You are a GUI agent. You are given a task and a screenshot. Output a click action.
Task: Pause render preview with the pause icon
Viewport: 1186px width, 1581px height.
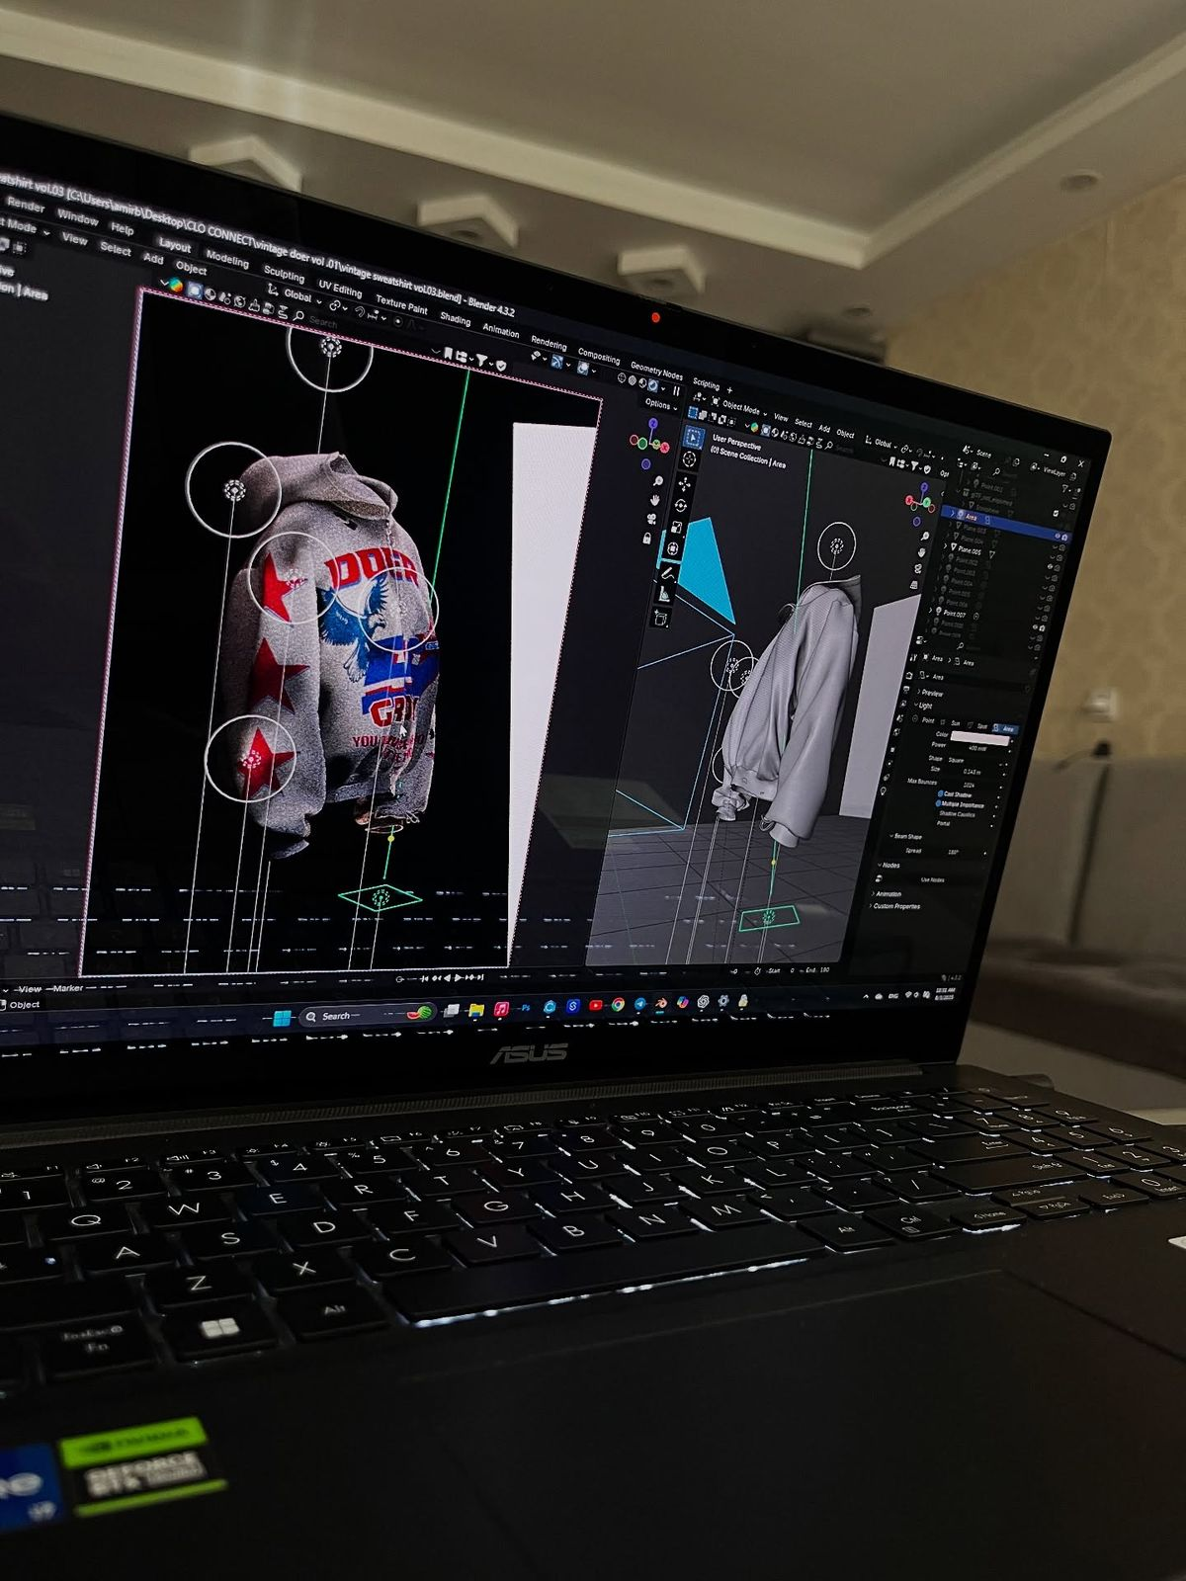[x=676, y=390]
